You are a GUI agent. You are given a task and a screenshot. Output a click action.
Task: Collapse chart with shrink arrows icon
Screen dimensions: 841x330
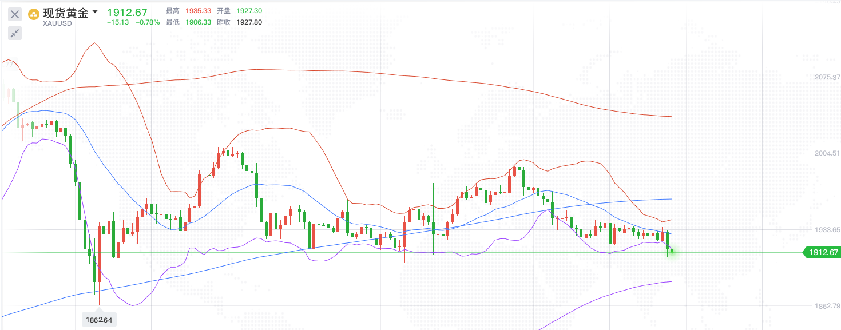(x=15, y=33)
